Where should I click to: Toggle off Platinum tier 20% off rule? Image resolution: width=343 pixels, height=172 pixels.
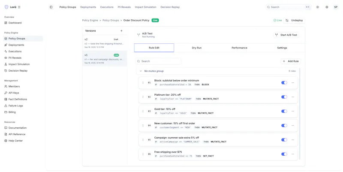[x=284, y=97]
